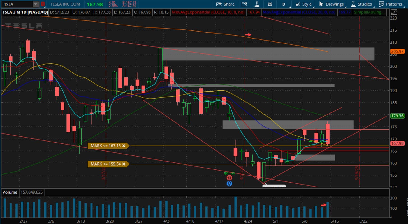The width and height of the screenshot is (408, 224).
Task: Click the red symbol link icon
Action: (43, 4)
